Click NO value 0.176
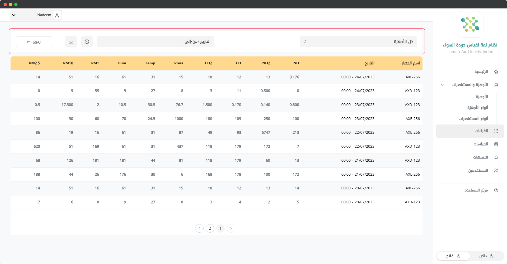 click(294, 77)
